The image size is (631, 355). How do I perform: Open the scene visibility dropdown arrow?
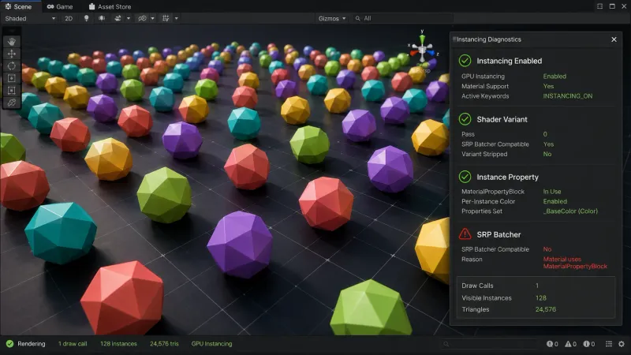(152, 18)
